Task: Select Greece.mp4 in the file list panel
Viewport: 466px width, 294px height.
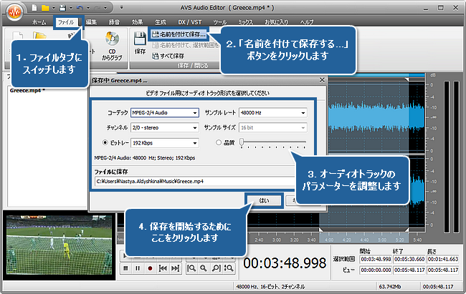Action: point(27,90)
